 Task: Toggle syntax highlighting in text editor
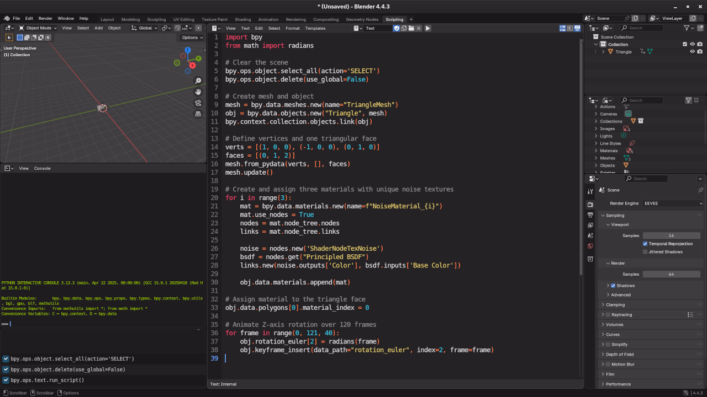[577, 28]
